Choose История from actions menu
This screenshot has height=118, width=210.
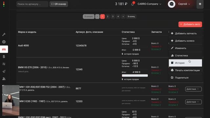point(185,63)
